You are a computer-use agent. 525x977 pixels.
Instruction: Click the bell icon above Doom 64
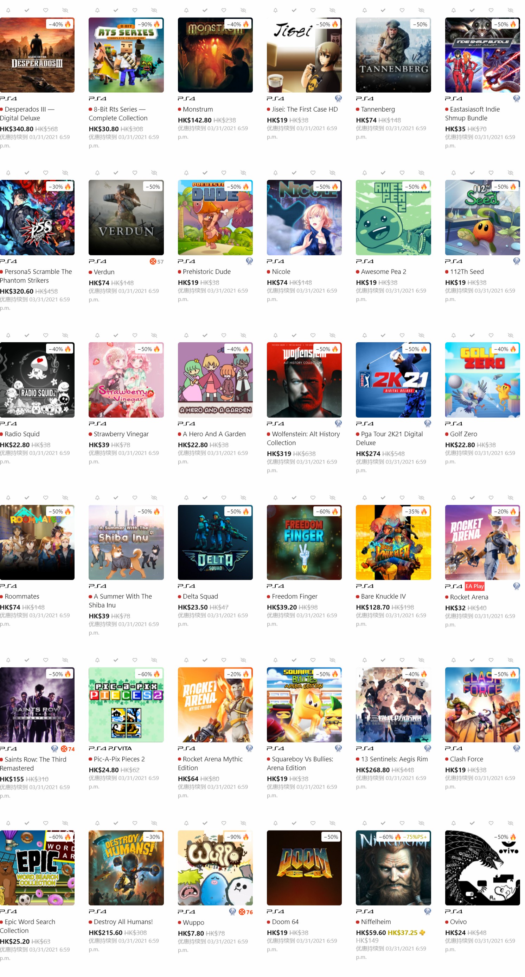click(x=275, y=823)
